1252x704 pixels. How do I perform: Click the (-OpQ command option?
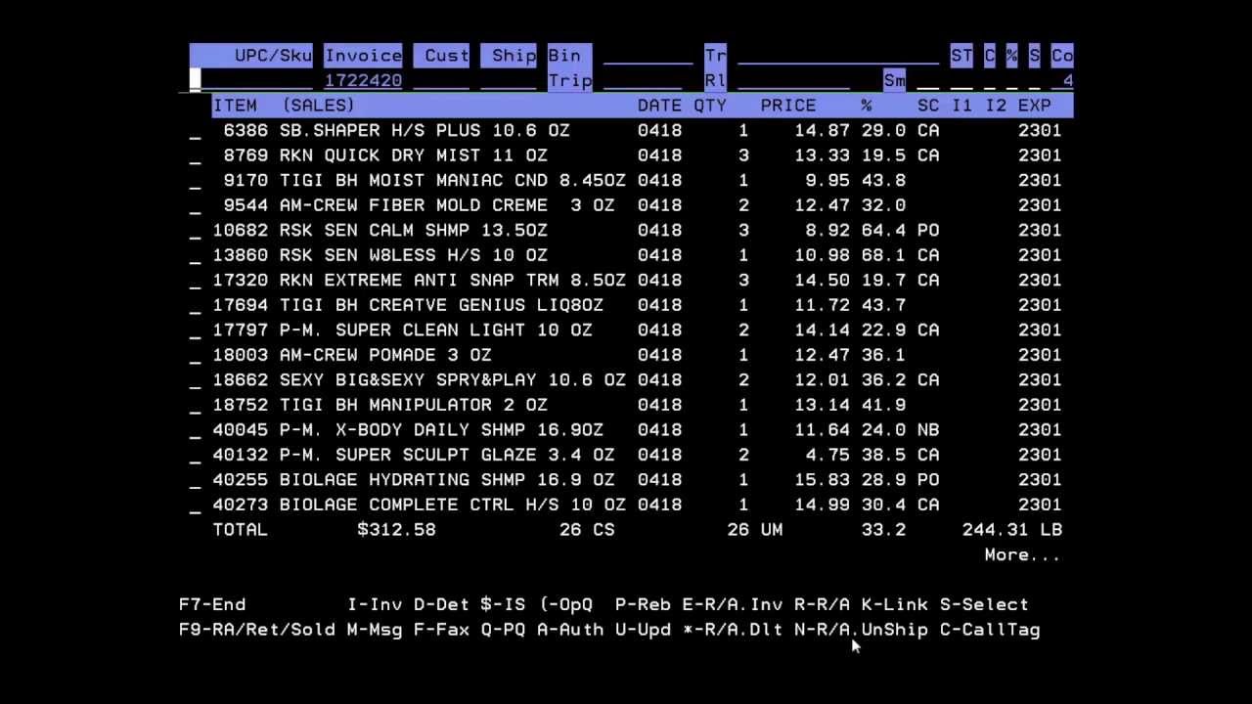coord(566,605)
